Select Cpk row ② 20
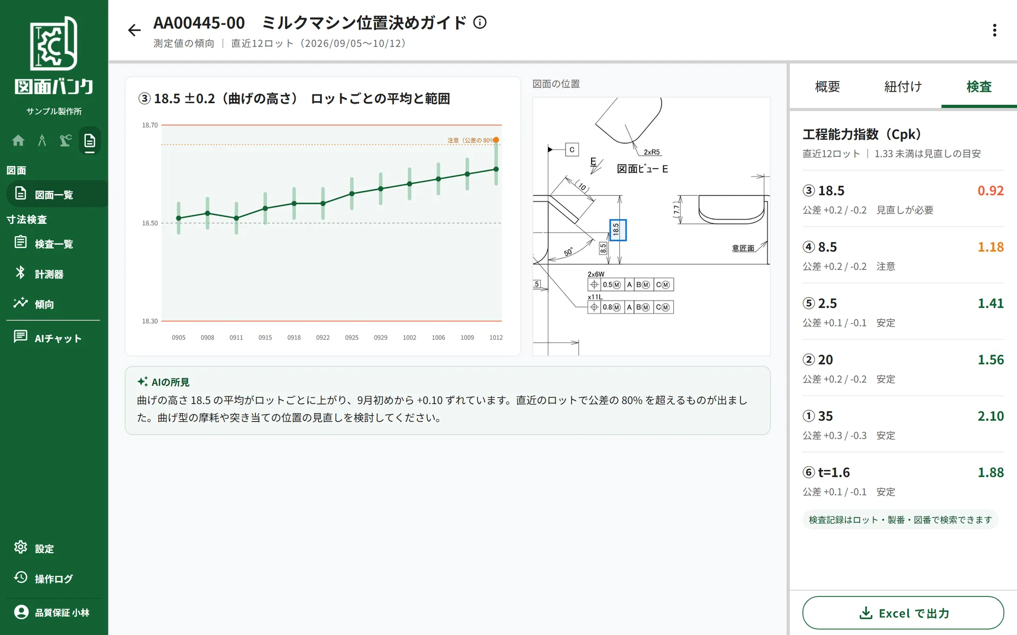Image resolution: width=1017 pixels, height=635 pixels. coord(903,368)
